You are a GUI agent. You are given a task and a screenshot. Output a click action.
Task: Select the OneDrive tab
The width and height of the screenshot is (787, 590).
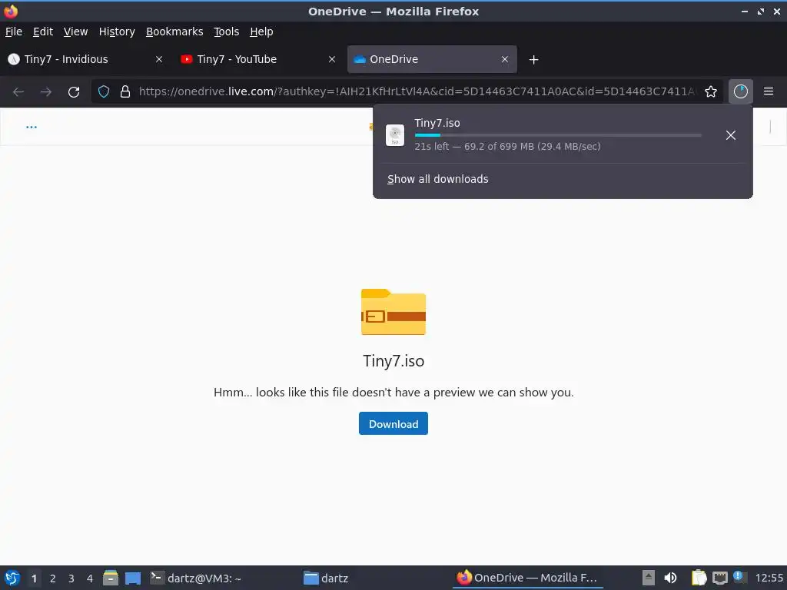(432, 59)
